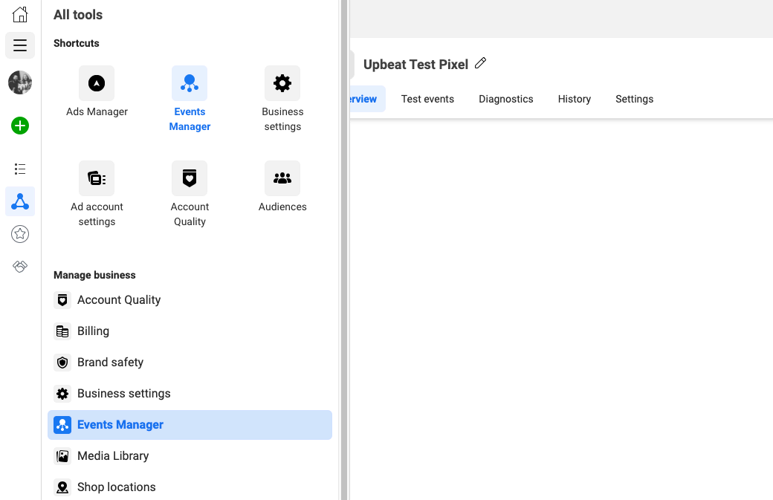Click the Account Quality icon under Manage business
The image size is (773, 500).
(62, 300)
